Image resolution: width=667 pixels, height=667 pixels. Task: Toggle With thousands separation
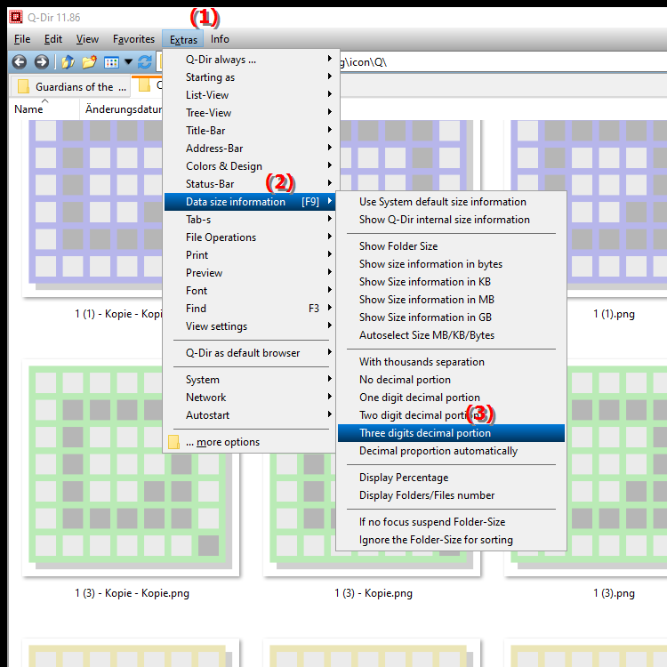(451, 362)
